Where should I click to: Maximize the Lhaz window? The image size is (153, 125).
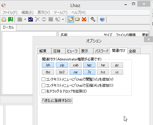click(134, 4)
